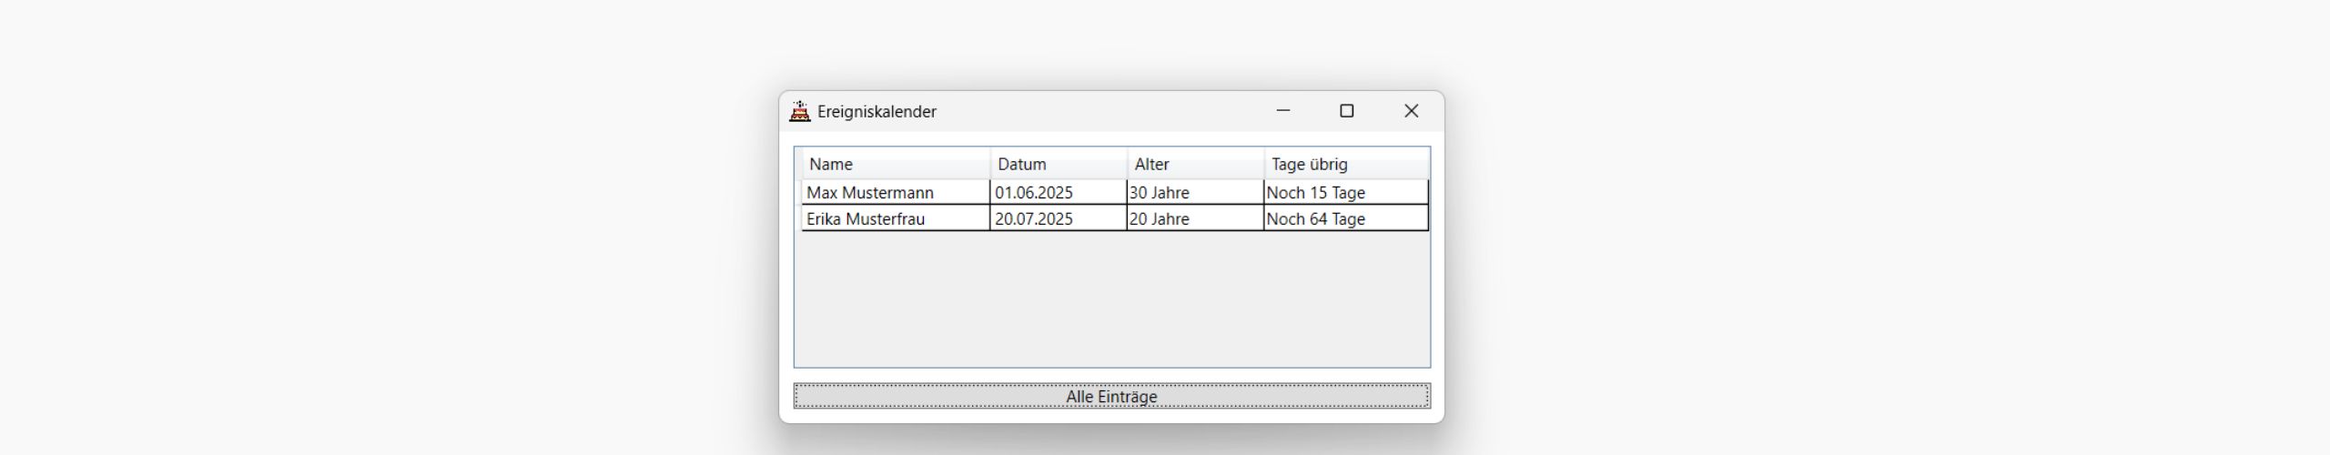Sort by the Datum column header
The width and height of the screenshot is (2330, 455).
1059,165
